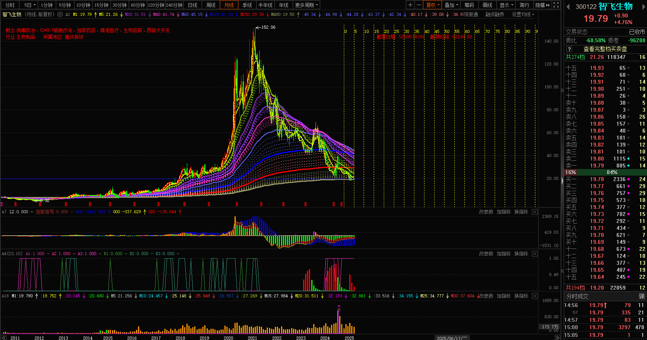
Task: Switch to 周线 weekly chart
Action: [211, 5]
